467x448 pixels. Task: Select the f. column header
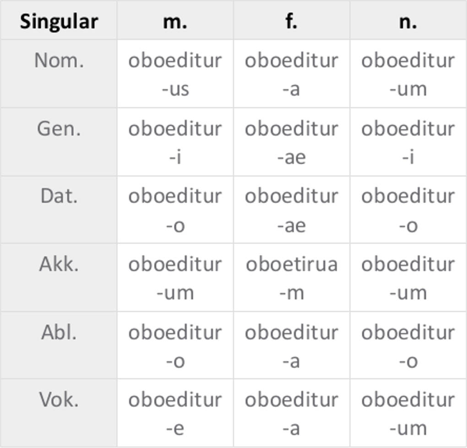pyautogui.click(x=292, y=21)
